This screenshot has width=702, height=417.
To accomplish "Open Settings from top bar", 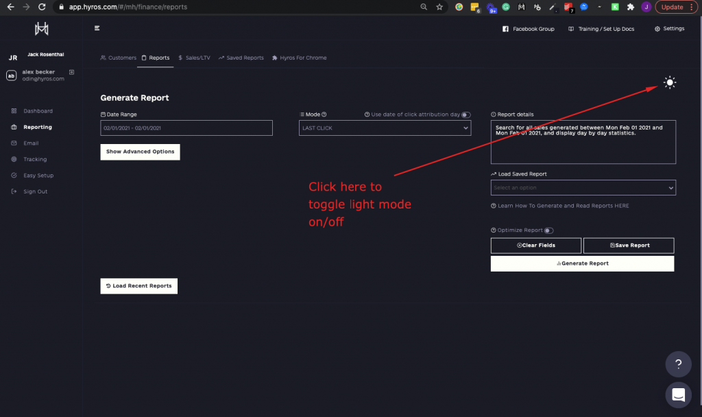I will click(669, 29).
